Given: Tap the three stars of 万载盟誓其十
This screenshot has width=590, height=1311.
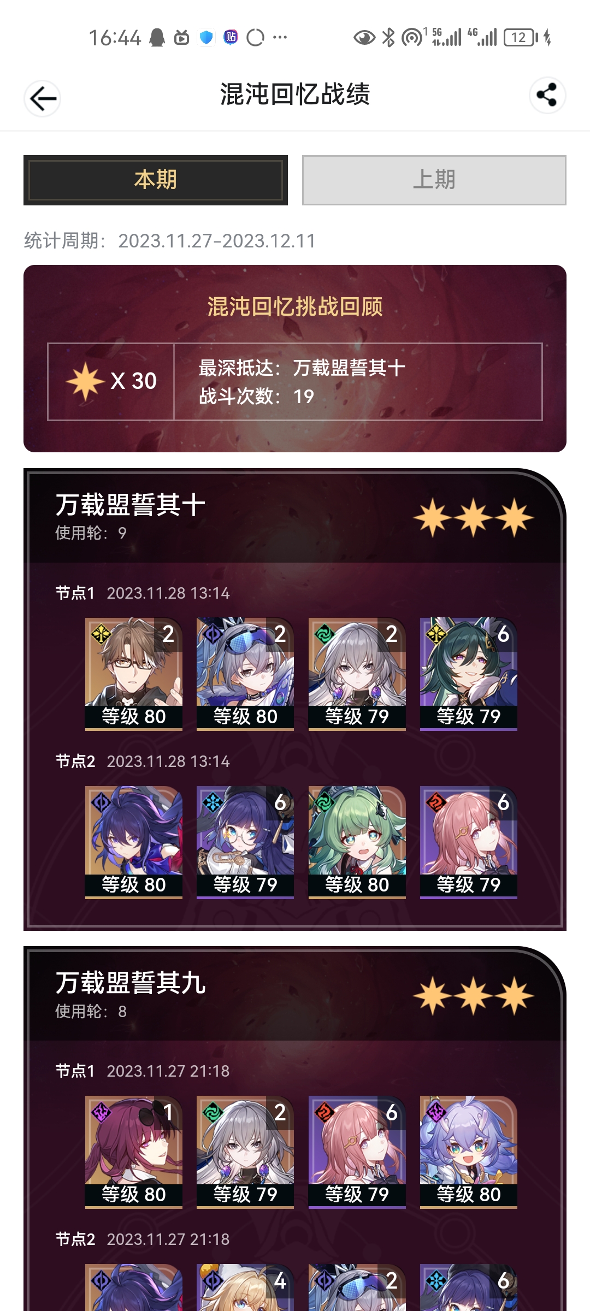Looking at the screenshot, I should (474, 517).
